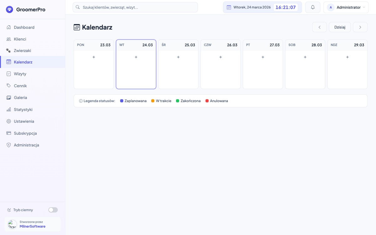Click the Galeria image icon in sidebar
The image size is (376, 235).
point(9,97)
